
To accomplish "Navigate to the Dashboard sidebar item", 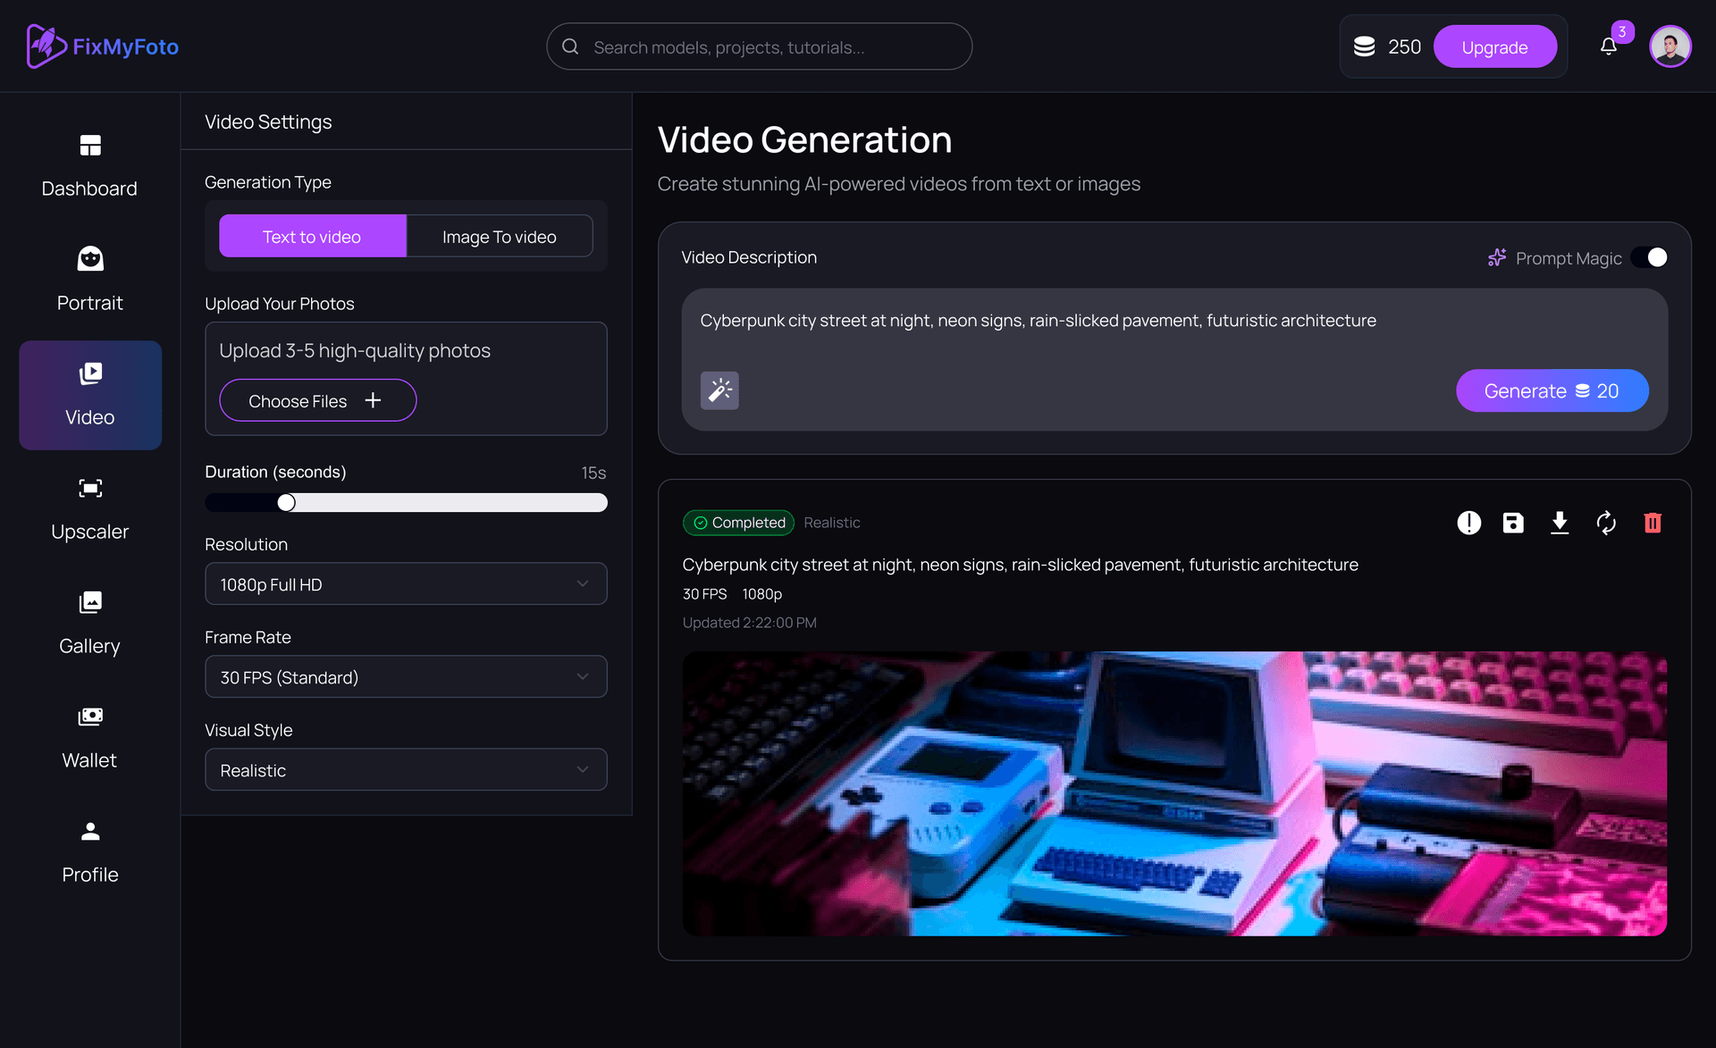I will 90,166.
